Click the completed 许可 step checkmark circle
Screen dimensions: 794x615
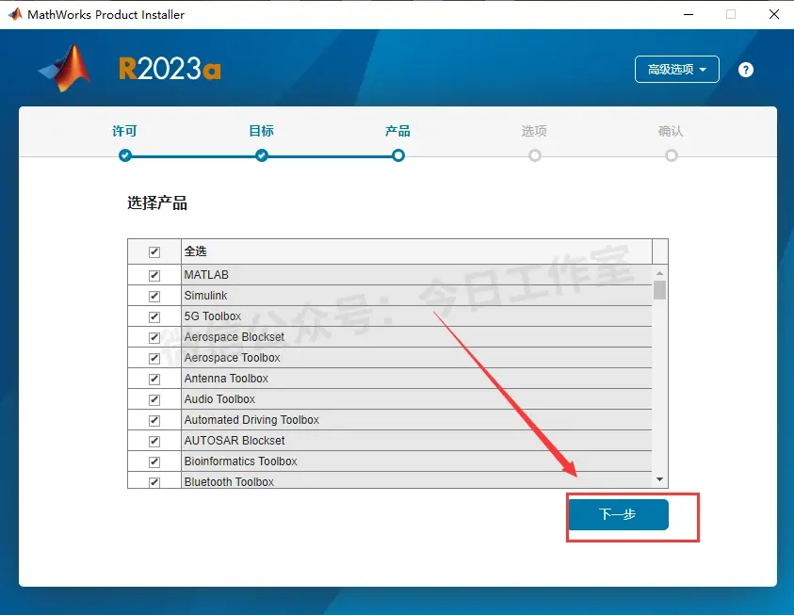pos(125,155)
